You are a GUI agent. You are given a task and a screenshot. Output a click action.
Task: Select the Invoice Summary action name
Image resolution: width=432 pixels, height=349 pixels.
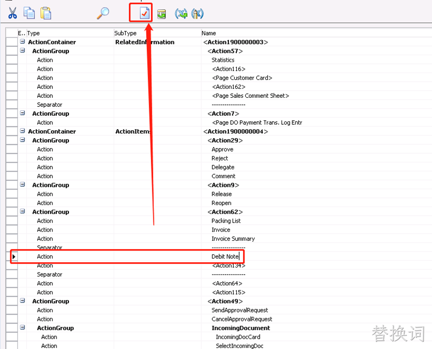(x=233, y=239)
